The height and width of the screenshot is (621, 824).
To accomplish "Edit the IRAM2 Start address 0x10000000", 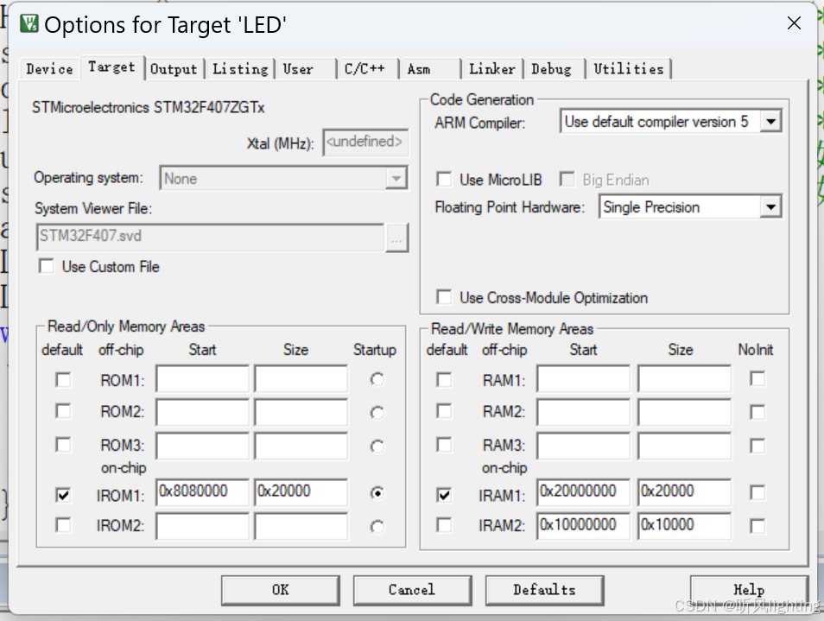I will (583, 527).
